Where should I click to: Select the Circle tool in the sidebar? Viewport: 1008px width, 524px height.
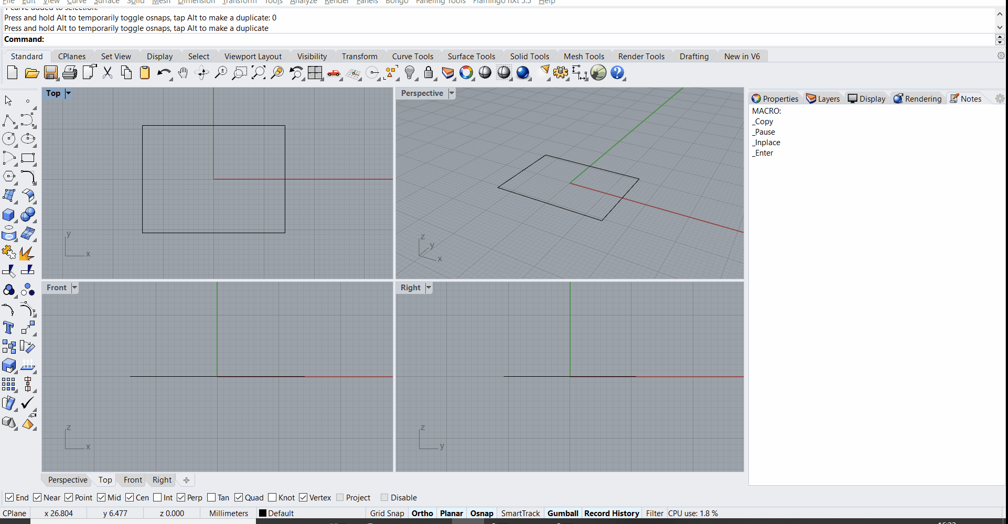(x=9, y=139)
